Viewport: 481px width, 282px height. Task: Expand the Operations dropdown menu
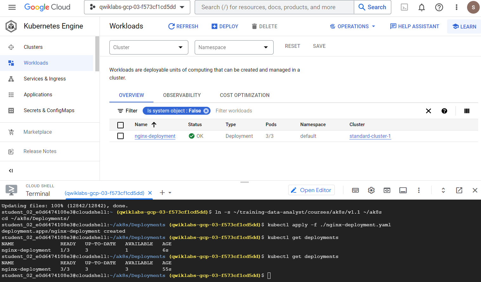[x=353, y=26]
